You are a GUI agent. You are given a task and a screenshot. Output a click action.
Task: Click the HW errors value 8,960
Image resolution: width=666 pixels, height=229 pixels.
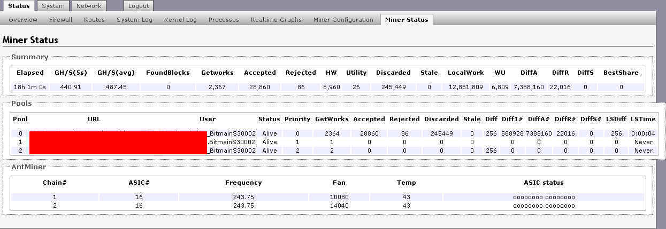(332, 87)
